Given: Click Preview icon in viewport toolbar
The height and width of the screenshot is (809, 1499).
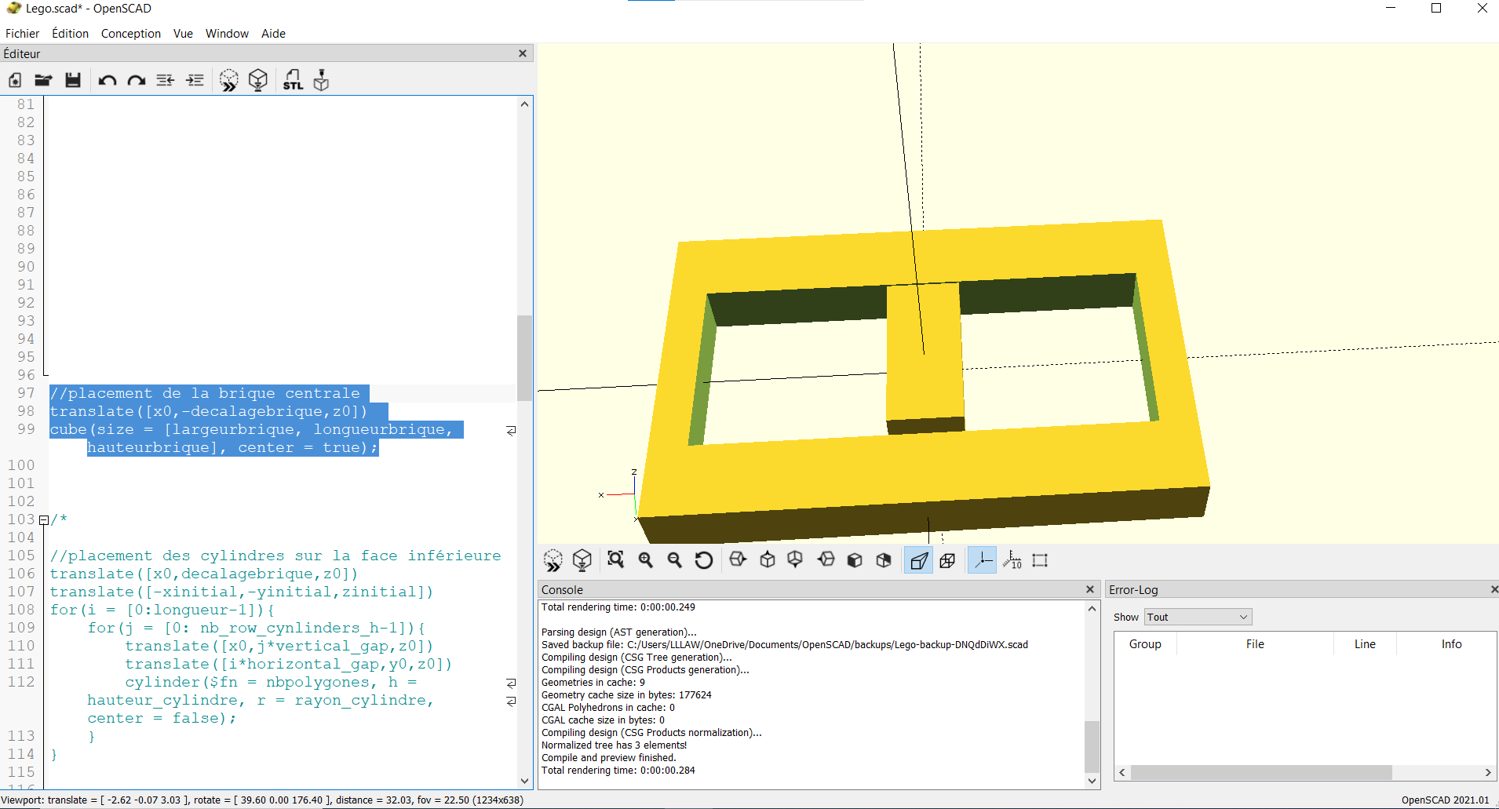Looking at the screenshot, I should click(x=553, y=560).
